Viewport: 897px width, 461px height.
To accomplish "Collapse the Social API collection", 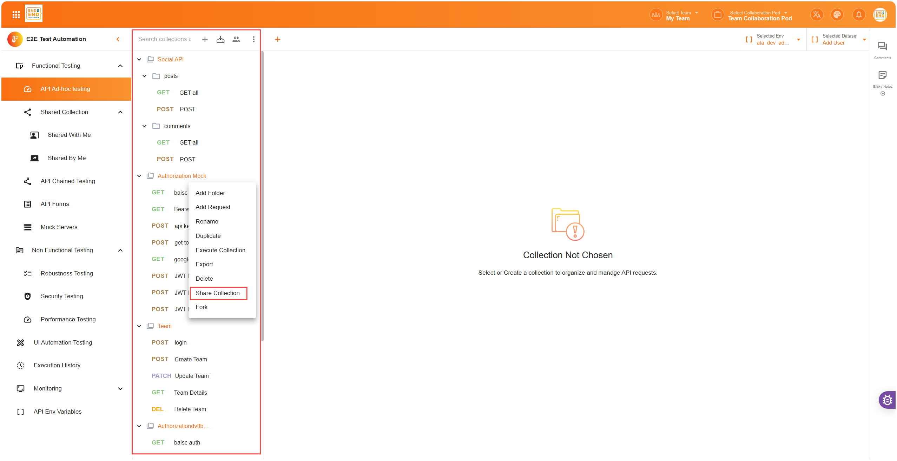I will click(139, 60).
